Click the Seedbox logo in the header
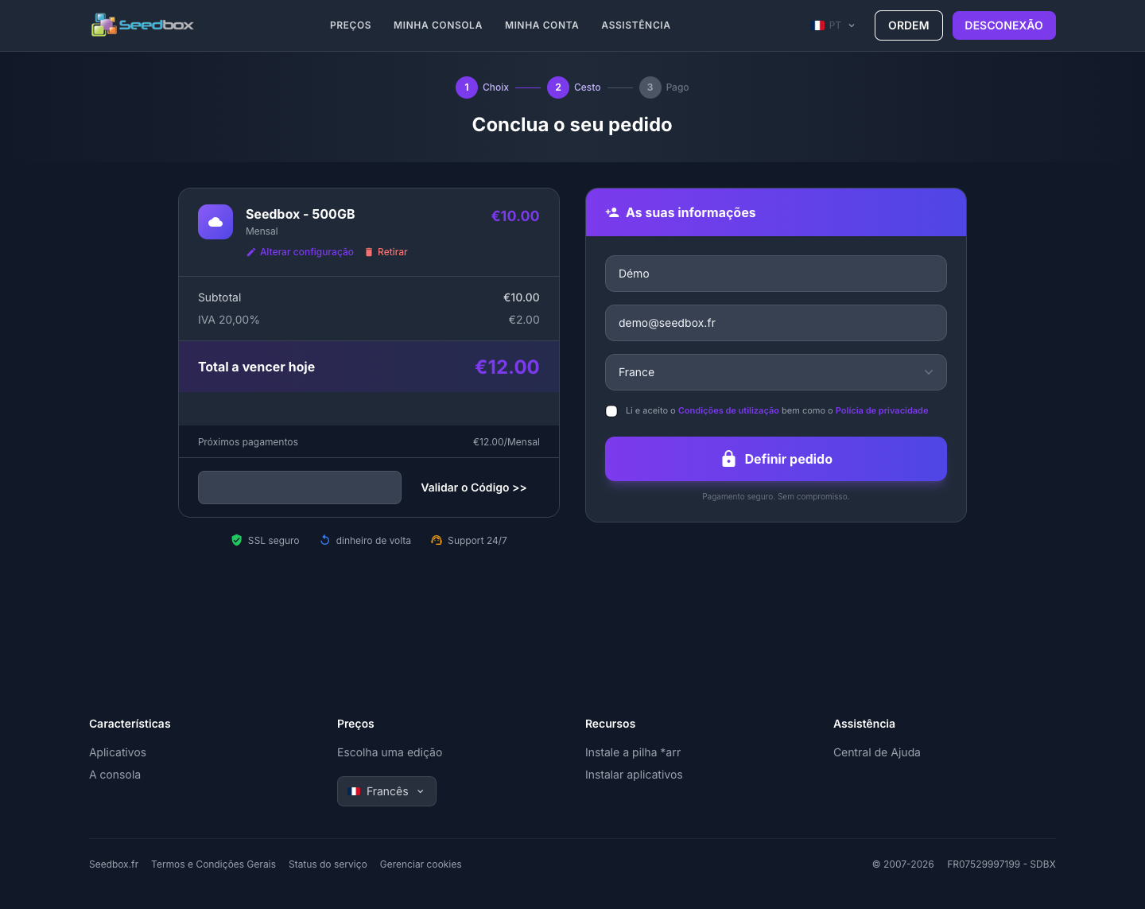The height and width of the screenshot is (909, 1145). click(x=142, y=25)
